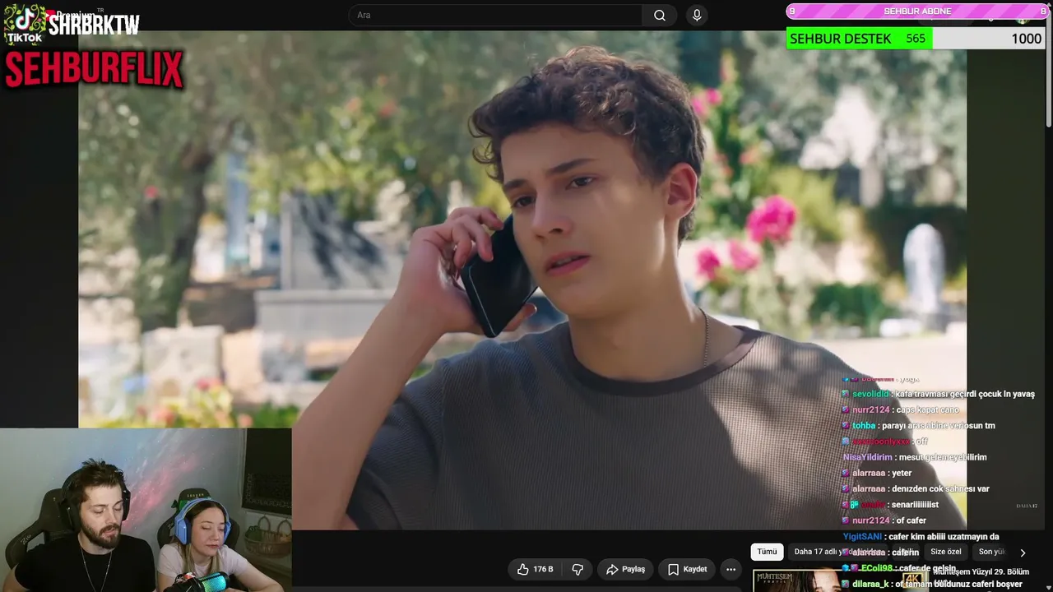Viewport: 1053px width, 592px height.
Task: Share the video using Paylaş
Action: 625,569
